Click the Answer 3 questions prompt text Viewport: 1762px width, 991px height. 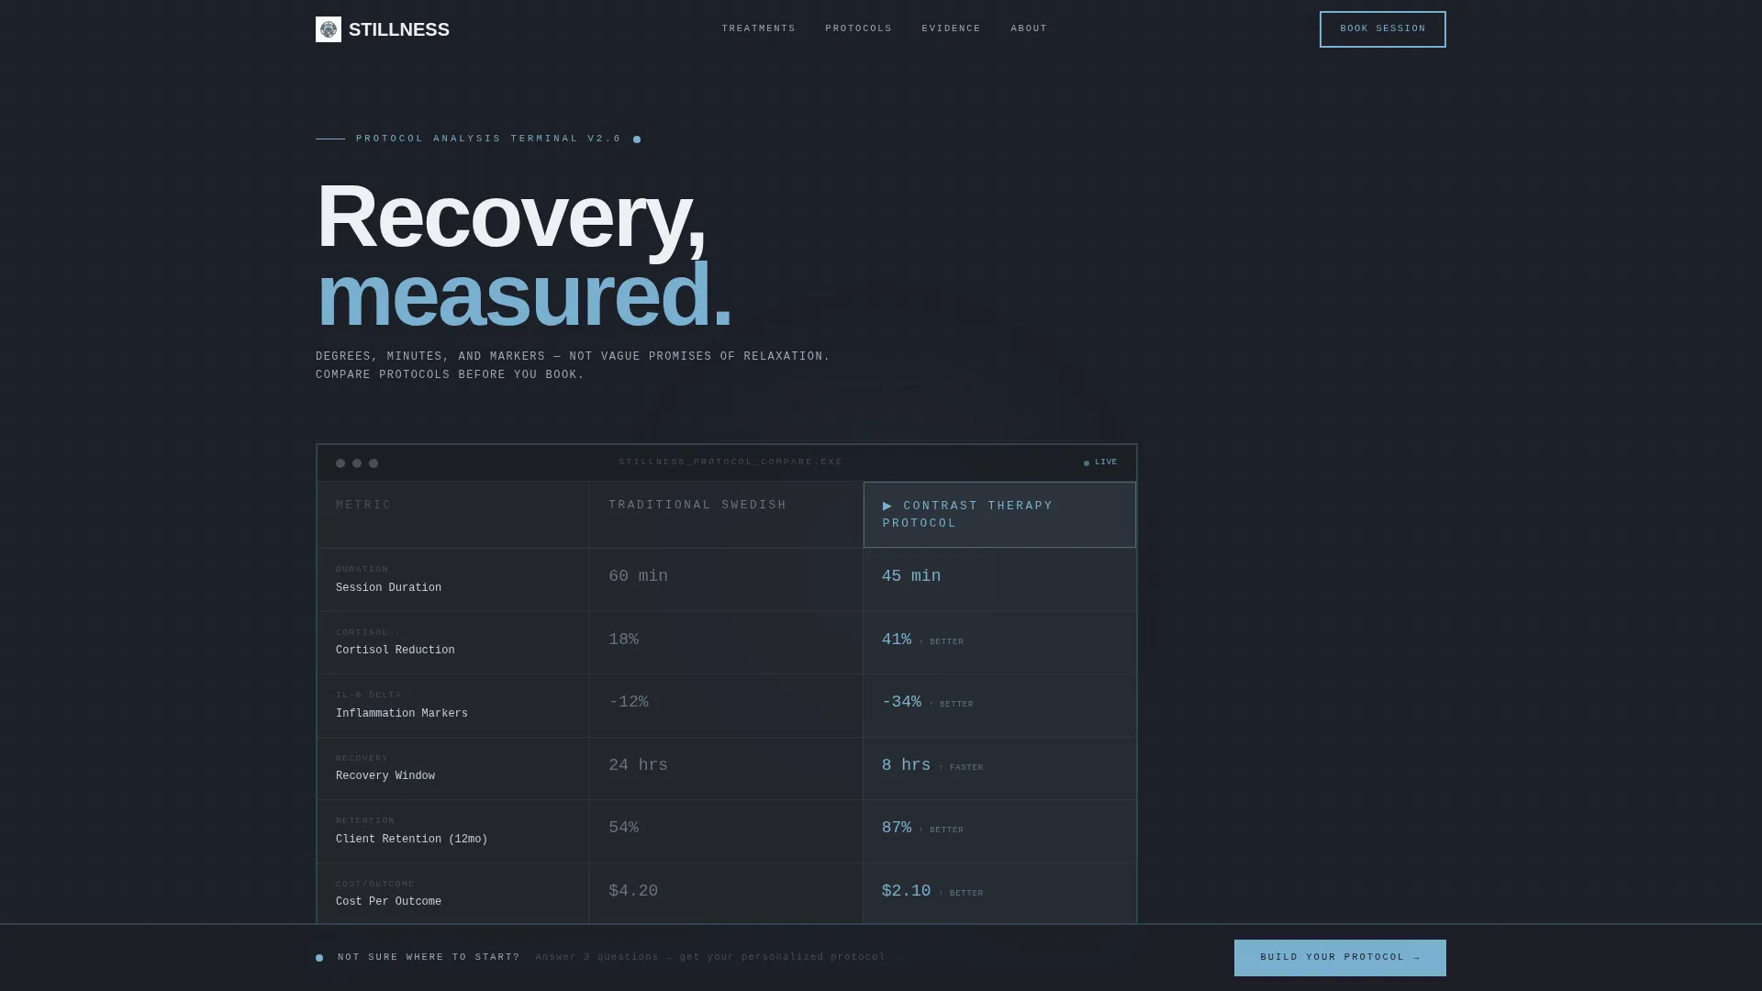(710, 957)
